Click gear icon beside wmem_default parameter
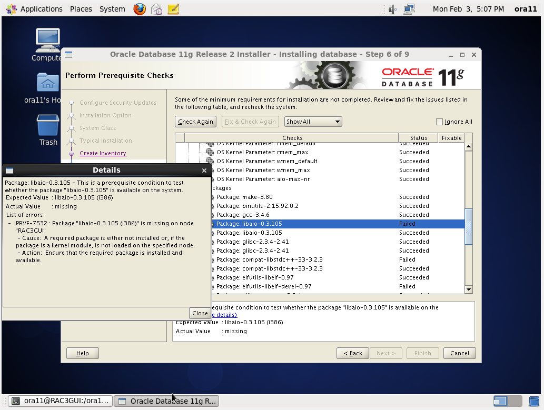Viewport: 544px width, 410px height. coord(210,161)
